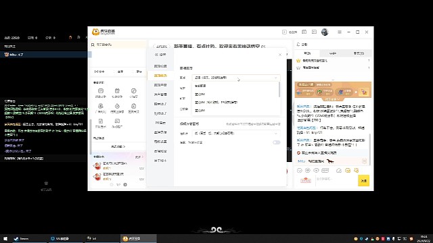Expand the 'more' link beside the task list header

pyautogui.click(x=139, y=157)
